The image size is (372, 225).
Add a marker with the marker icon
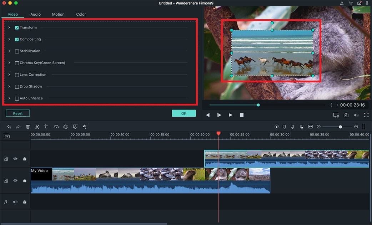point(284,127)
